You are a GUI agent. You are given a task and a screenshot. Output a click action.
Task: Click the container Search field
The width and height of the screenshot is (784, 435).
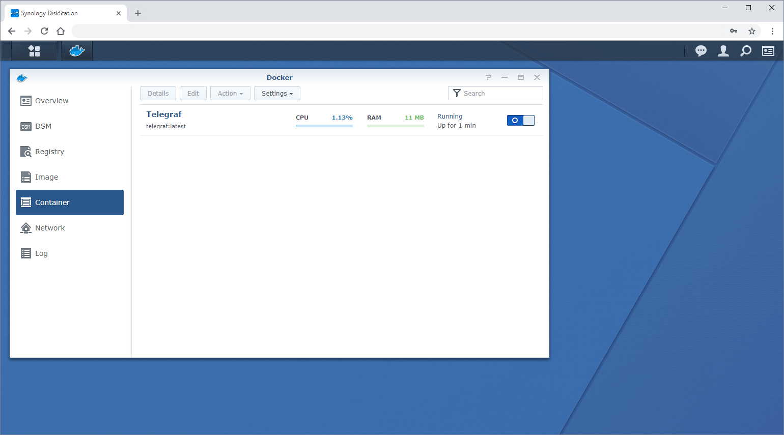pyautogui.click(x=495, y=93)
